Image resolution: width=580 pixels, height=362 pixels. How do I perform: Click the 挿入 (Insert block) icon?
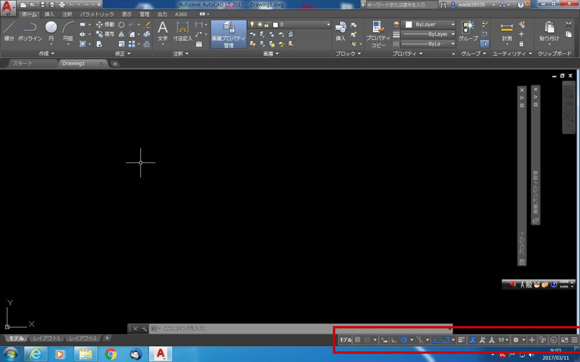tap(340, 31)
